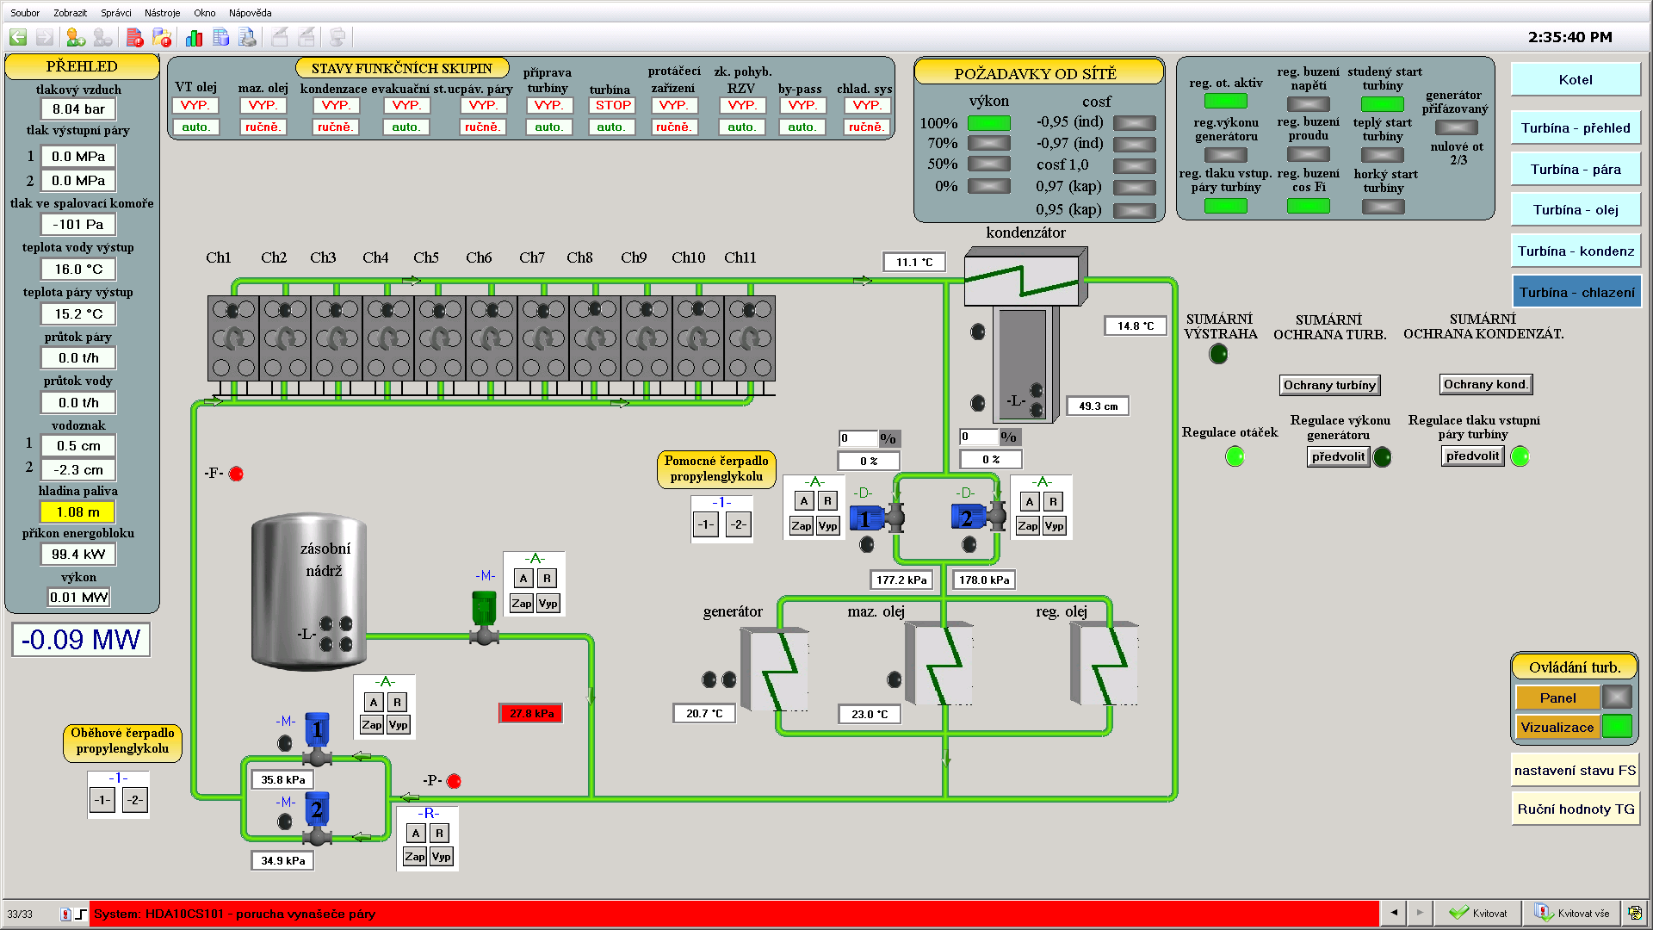Open the Nástroje menu
Viewport: 1653px width, 930px height.
pos(162,13)
